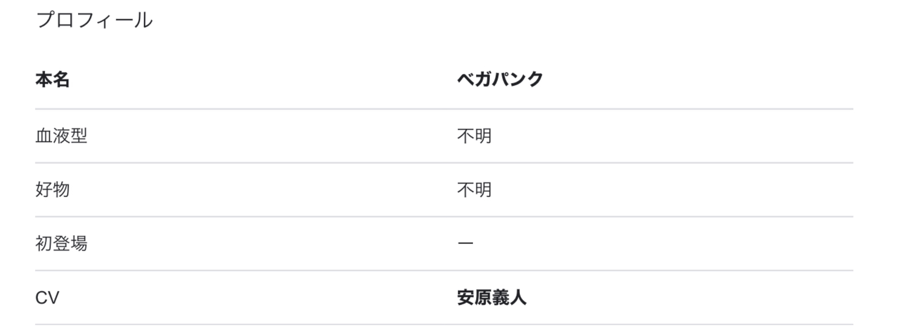Click the CV row label
The image size is (910, 335).
pyautogui.click(x=47, y=298)
